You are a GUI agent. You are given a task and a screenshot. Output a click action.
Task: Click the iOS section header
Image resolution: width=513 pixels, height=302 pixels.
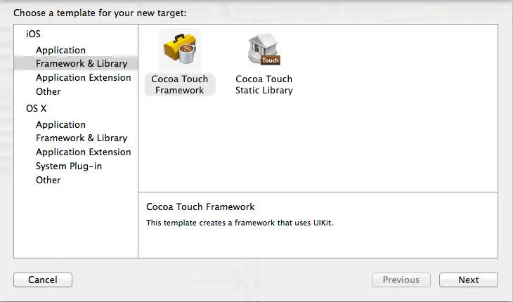pyautogui.click(x=33, y=34)
